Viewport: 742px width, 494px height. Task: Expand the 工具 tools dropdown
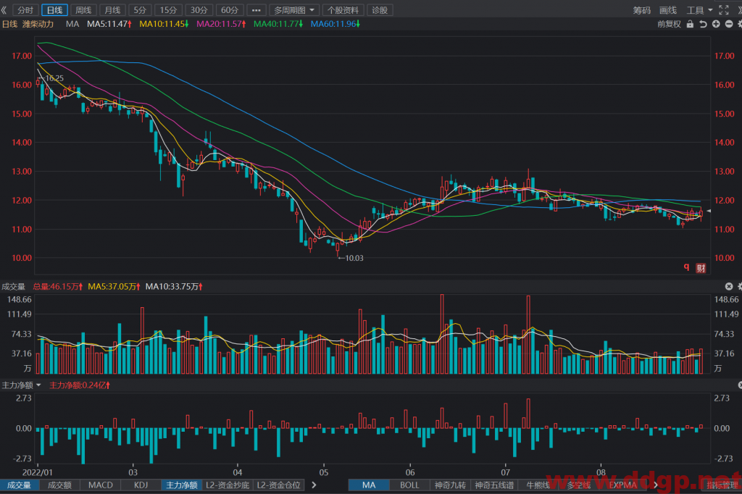pos(699,10)
